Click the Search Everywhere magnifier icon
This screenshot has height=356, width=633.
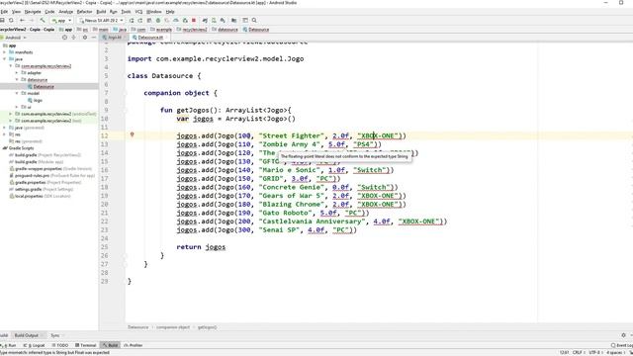[254, 20]
